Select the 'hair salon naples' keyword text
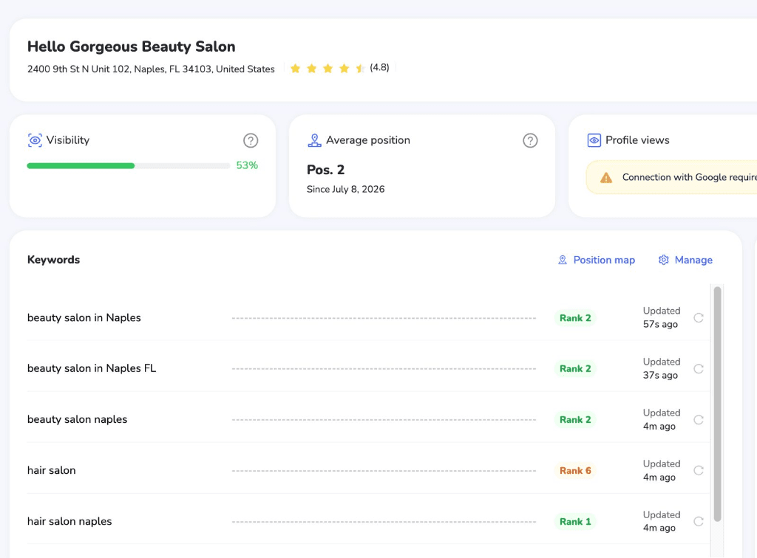The width and height of the screenshot is (757, 558). pos(69,521)
